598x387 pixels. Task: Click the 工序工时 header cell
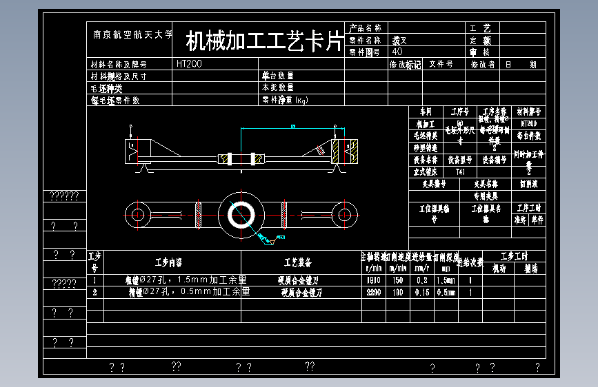click(x=529, y=208)
